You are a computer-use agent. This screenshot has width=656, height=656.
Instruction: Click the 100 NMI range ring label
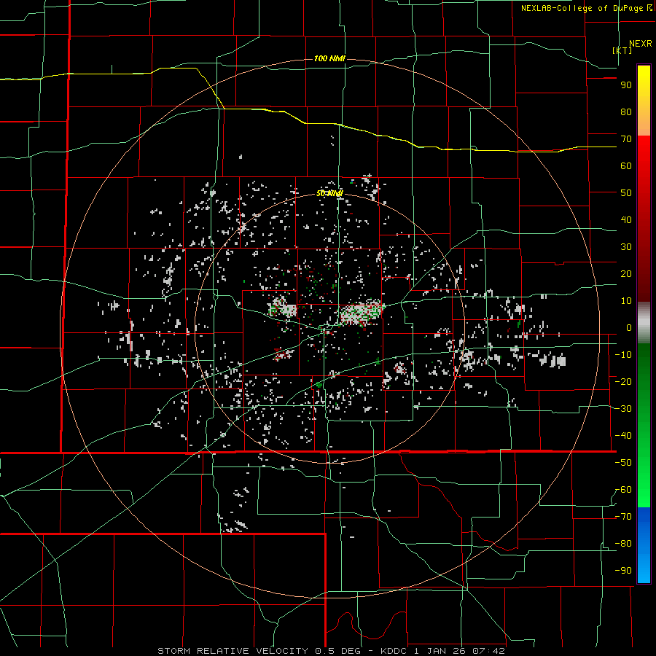pyautogui.click(x=329, y=58)
